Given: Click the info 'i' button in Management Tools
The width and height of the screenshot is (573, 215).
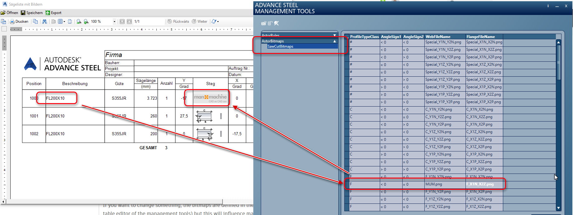Looking at the screenshot, I should pos(548,6).
